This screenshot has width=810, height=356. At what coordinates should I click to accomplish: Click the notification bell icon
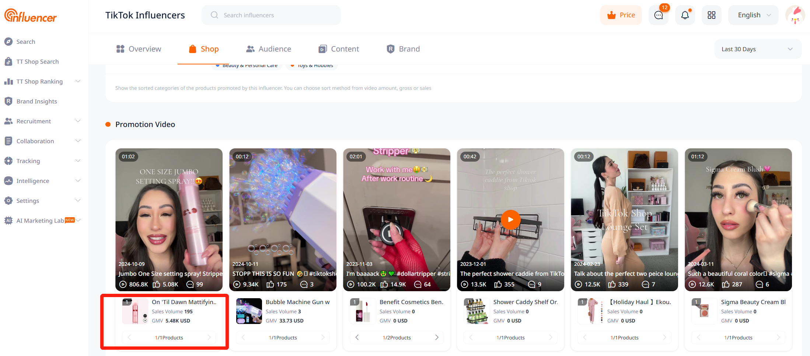coord(685,15)
